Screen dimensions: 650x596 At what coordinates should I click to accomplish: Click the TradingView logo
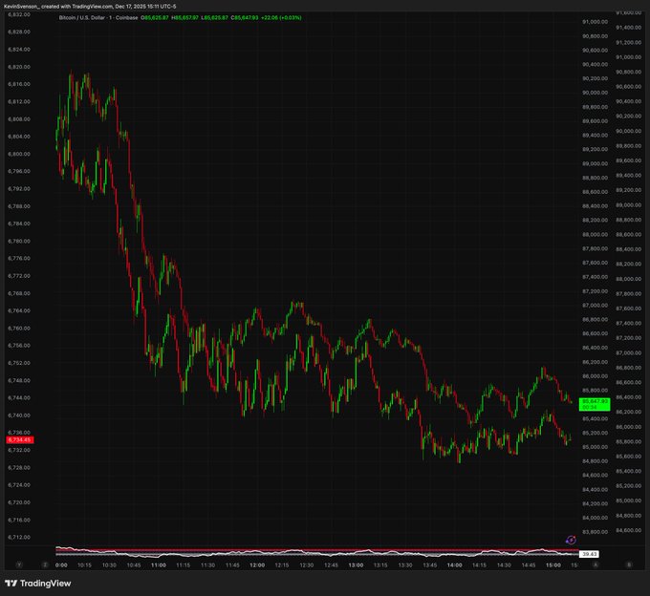click(x=37, y=584)
